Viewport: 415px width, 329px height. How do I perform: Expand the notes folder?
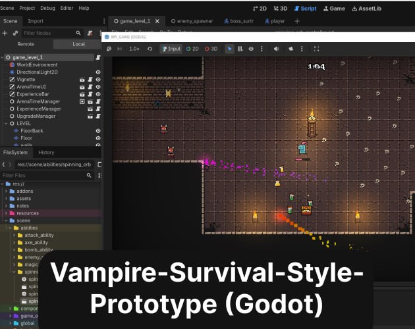[x=6, y=206]
